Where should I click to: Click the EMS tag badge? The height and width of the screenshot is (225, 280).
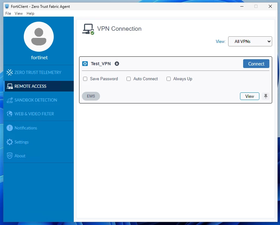click(91, 96)
